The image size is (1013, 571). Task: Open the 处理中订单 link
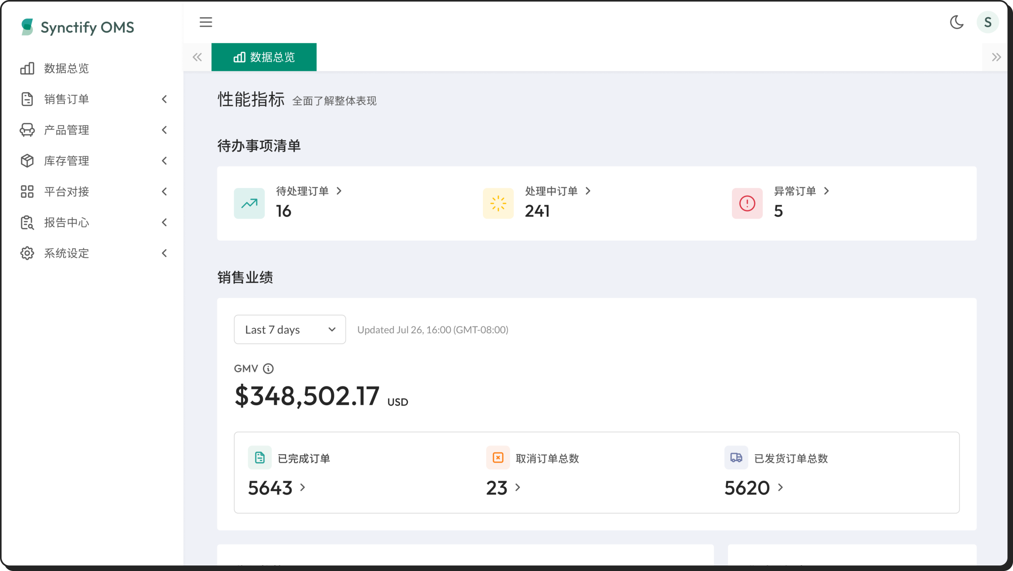(551, 191)
